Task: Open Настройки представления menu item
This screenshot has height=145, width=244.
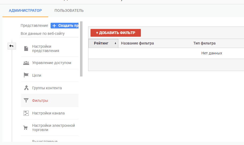Action: click(x=46, y=49)
